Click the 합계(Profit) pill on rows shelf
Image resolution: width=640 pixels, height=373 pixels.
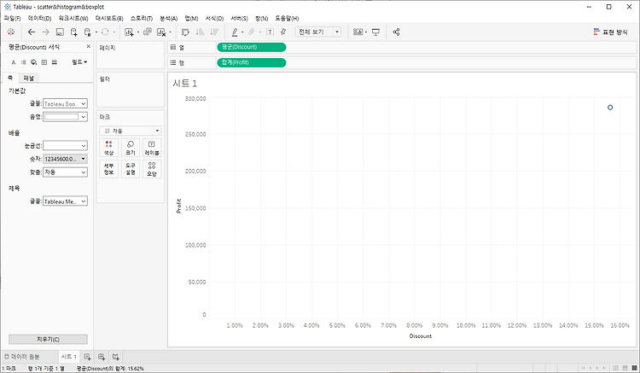tap(252, 62)
